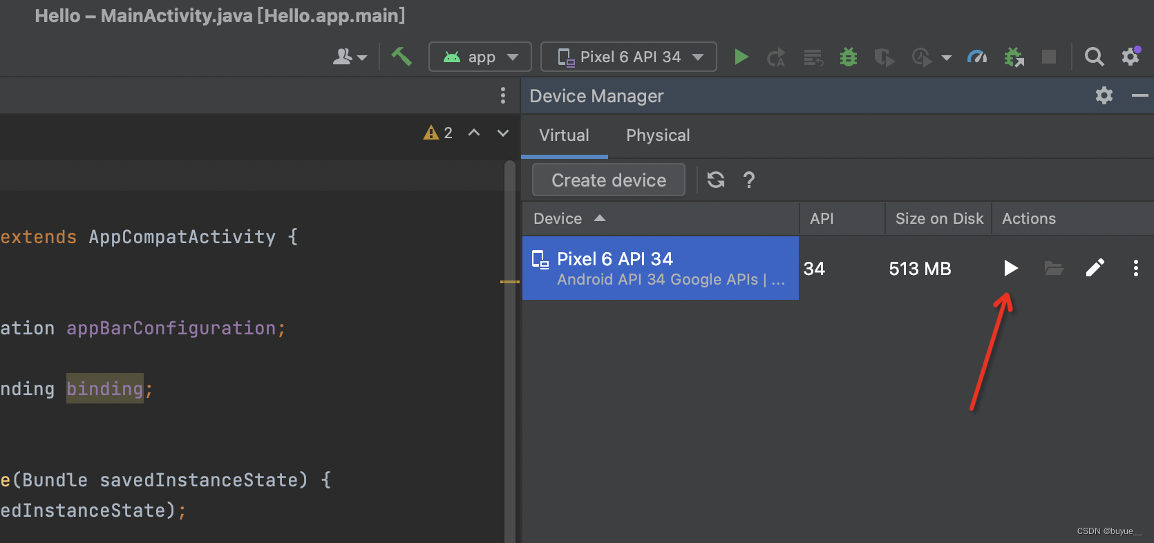Debug the app with green bug icon

tap(849, 57)
